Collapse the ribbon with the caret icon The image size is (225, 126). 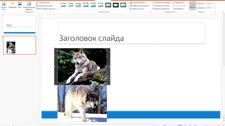click(x=223, y=12)
